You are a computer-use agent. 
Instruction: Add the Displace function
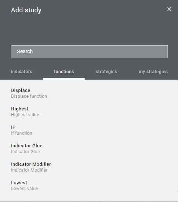tap(21, 90)
